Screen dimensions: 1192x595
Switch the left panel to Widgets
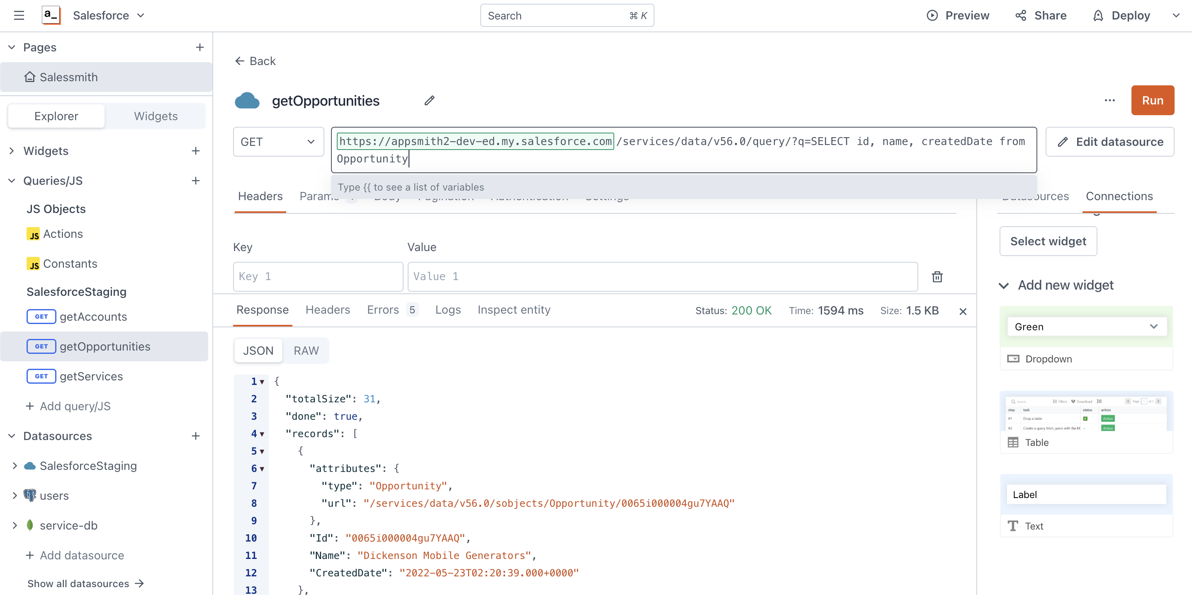[x=156, y=116]
